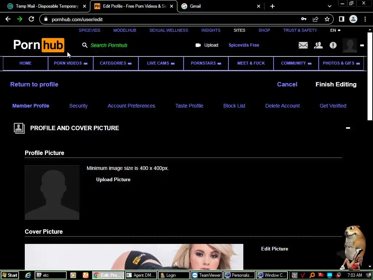Go back using browser back arrow
Viewport: 373px width, 280px height.
click(x=8, y=19)
